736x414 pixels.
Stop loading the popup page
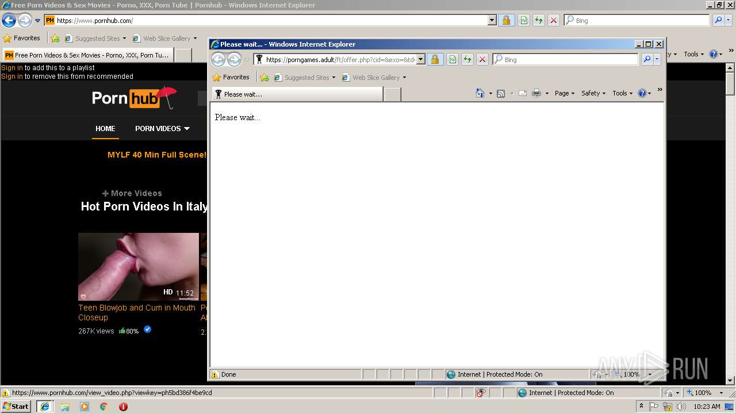click(482, 60)
